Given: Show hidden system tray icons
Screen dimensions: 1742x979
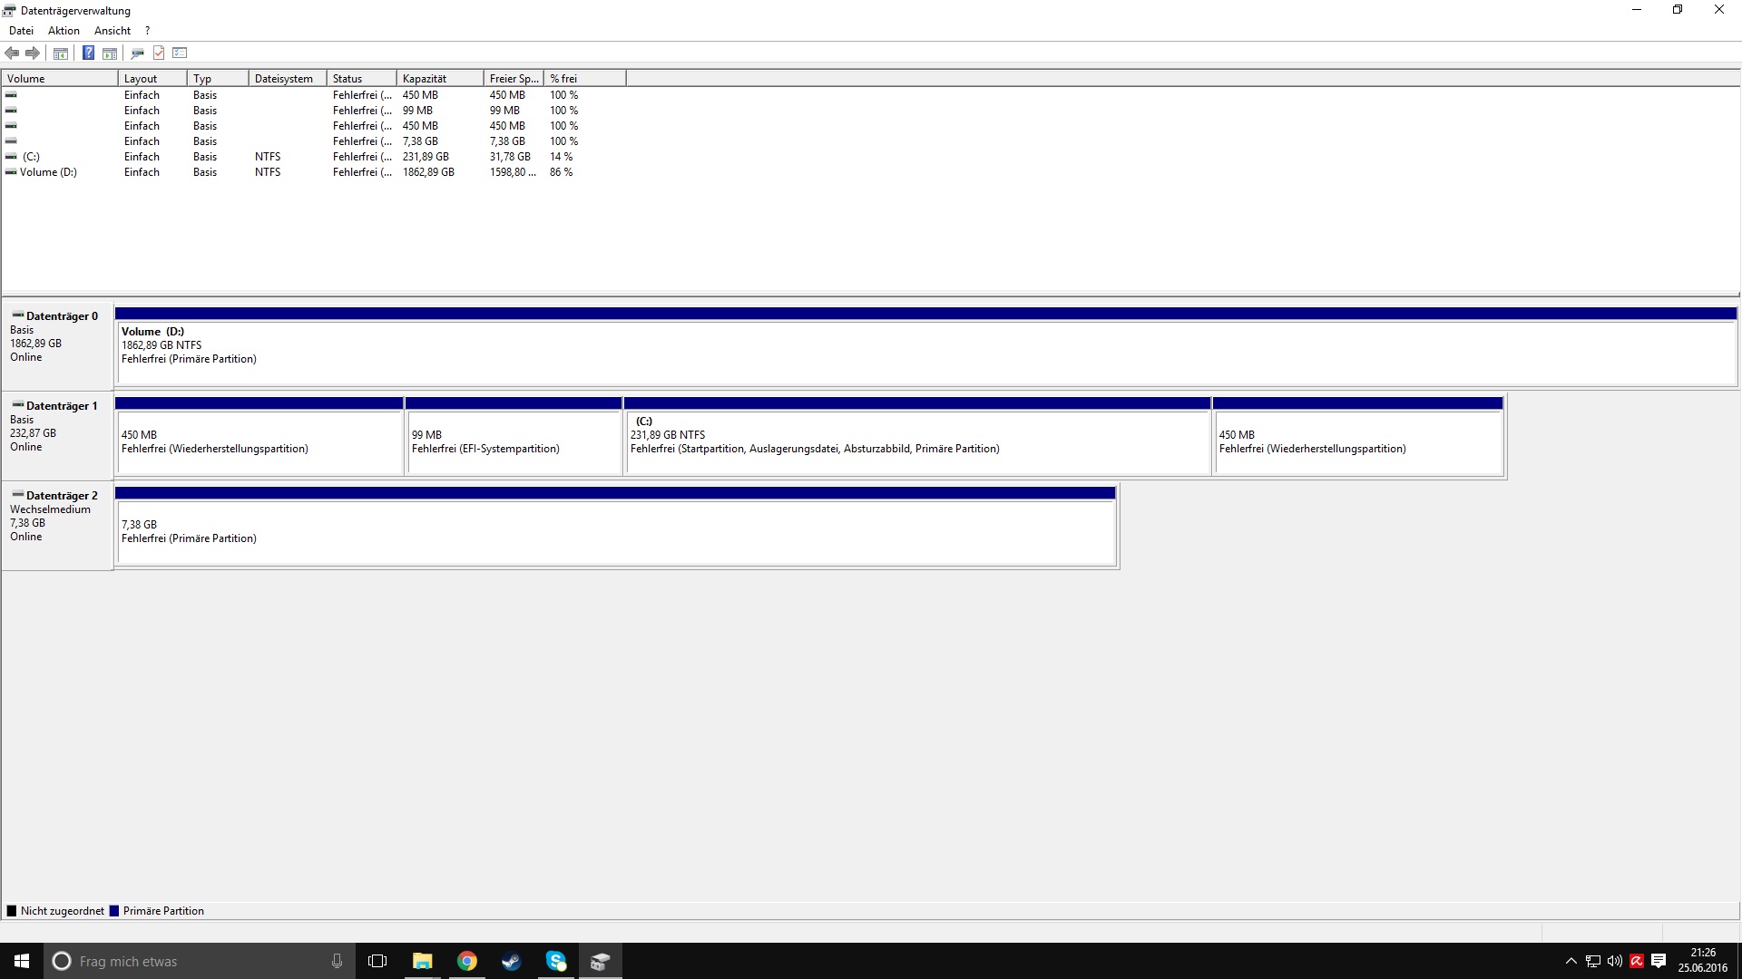Looking at the screenshot, I should click(x=1571, y=961).
